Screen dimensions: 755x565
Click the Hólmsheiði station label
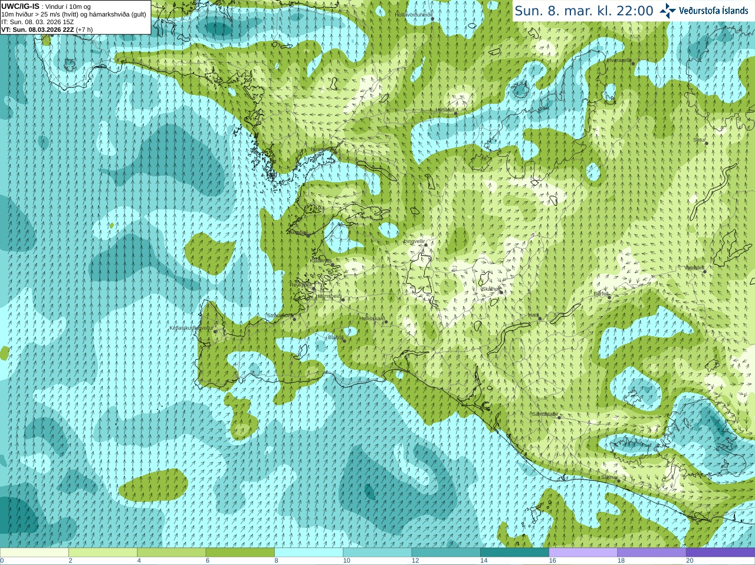point(329,296)
